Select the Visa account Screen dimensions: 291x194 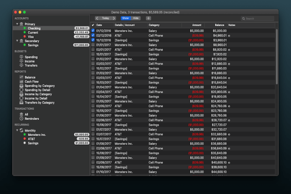coord(51,37)
